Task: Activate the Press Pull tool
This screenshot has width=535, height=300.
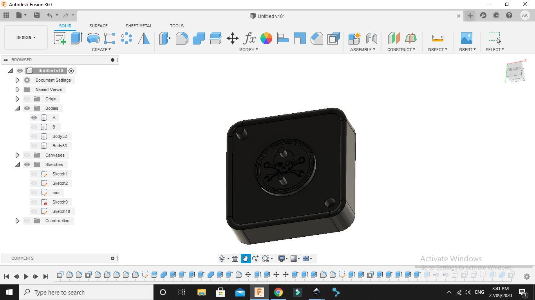Action: (165, 38)
